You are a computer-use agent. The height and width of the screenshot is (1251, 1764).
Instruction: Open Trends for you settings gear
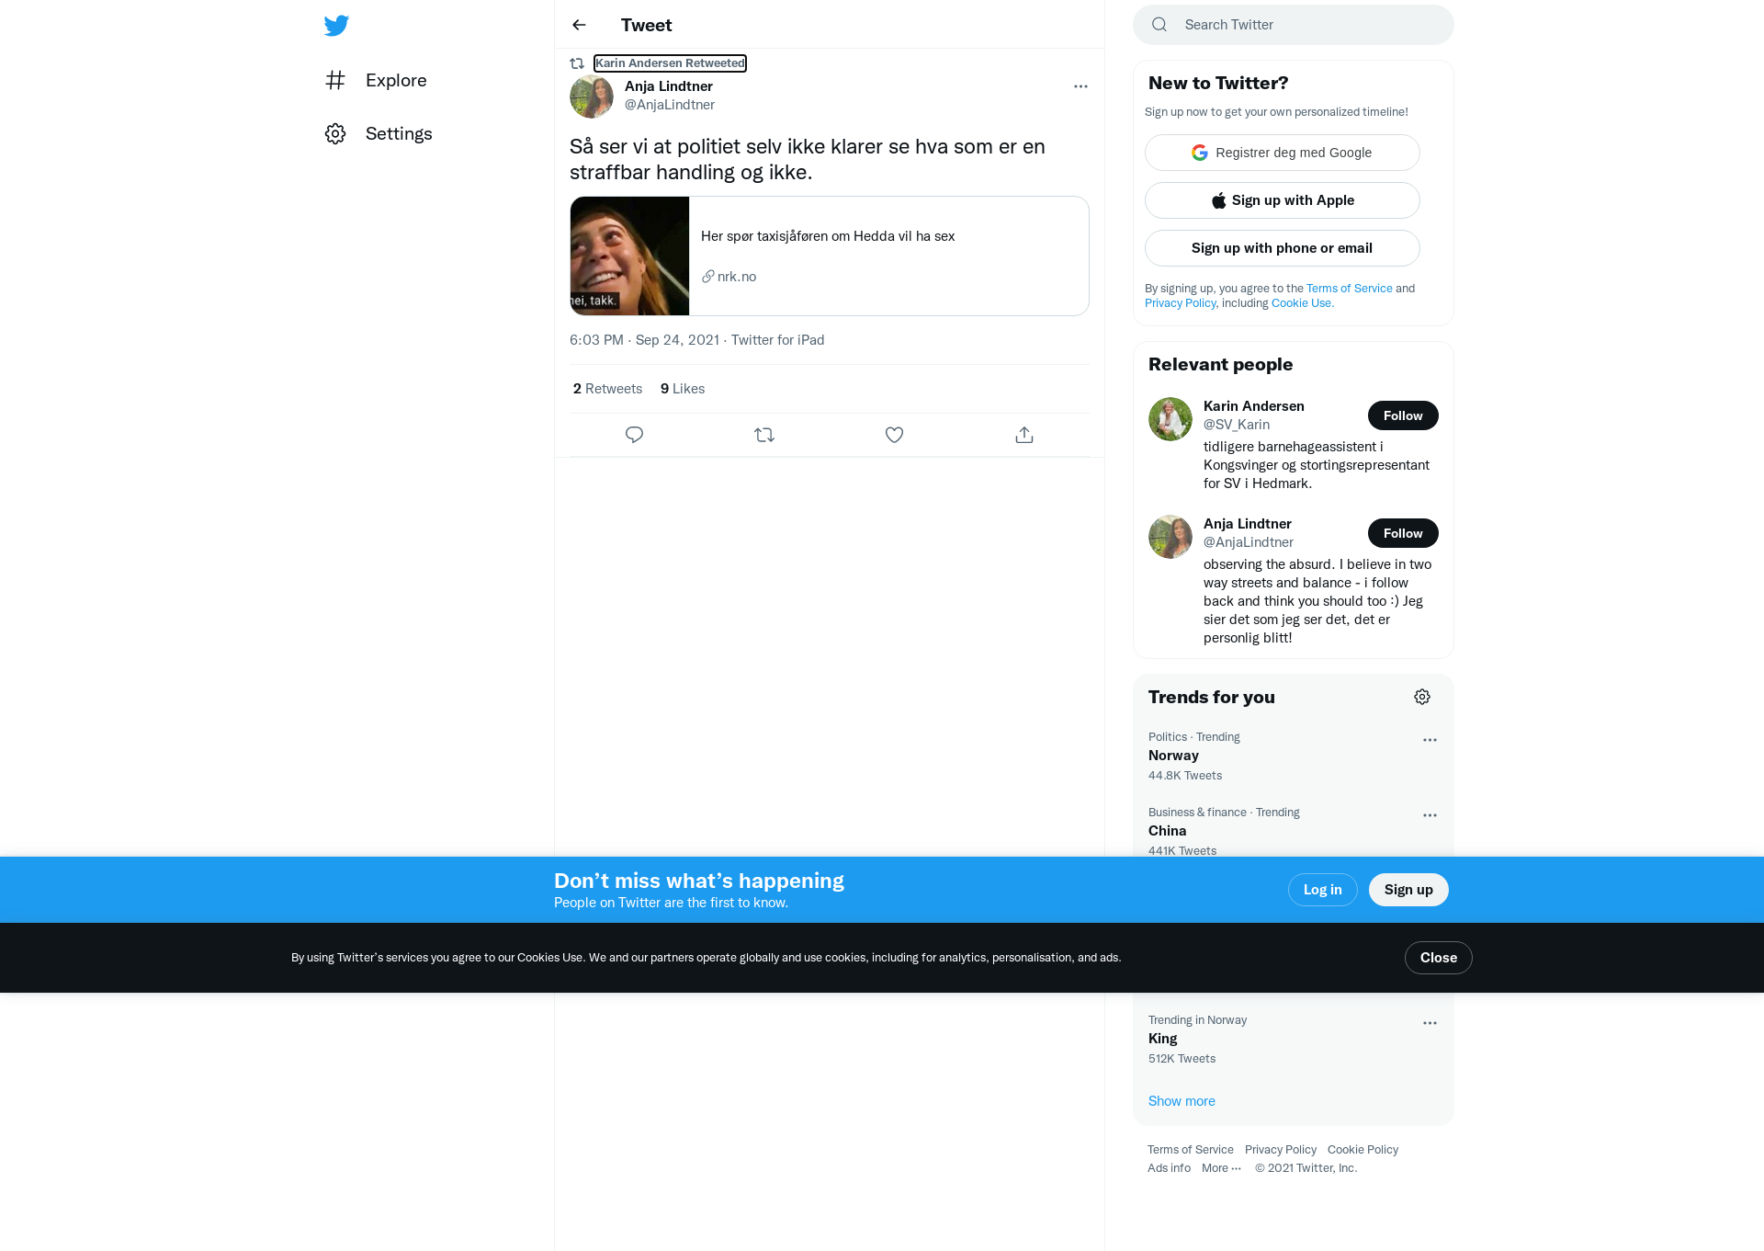(1422, 697)
